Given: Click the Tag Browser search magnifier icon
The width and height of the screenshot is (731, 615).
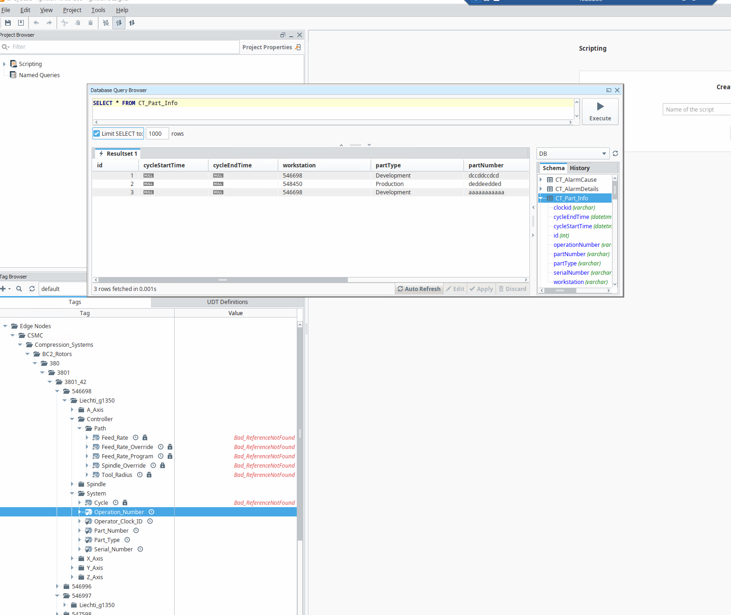Looking at the screenshot, I should [x=19, y=289].
